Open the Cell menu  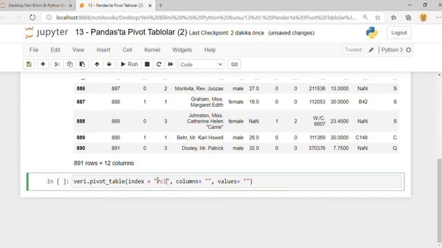click(127, 50)
